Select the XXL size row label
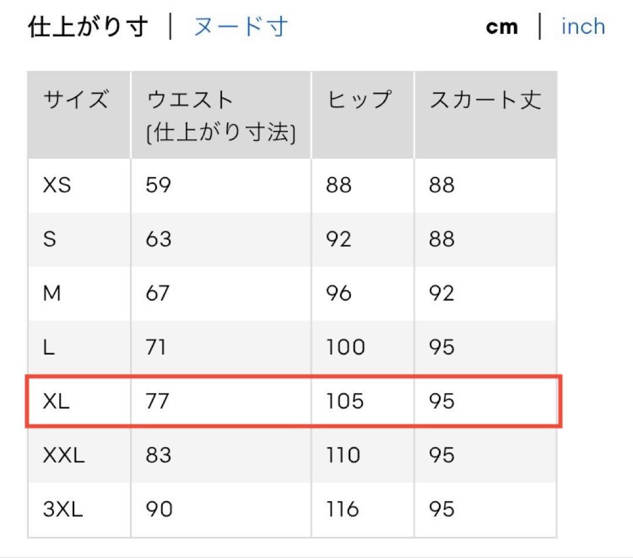 point(64,455)
